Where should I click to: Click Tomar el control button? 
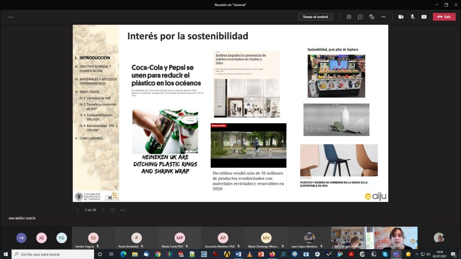[315, 17]
